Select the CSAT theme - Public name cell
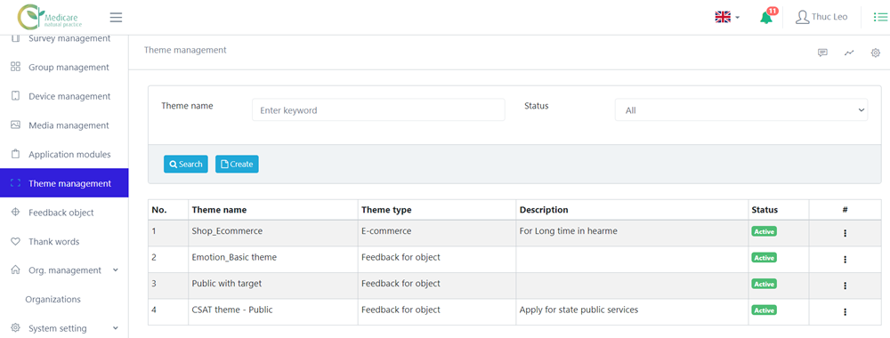 (x=273, y=311)
